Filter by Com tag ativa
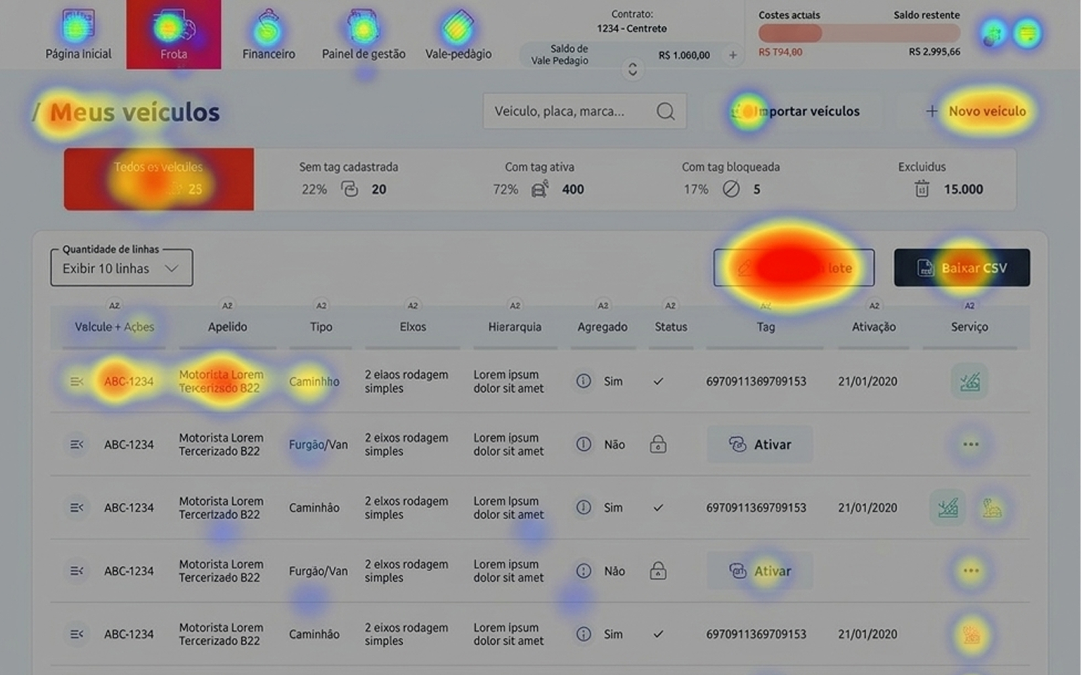1081x675 pixels. [539, 179]
